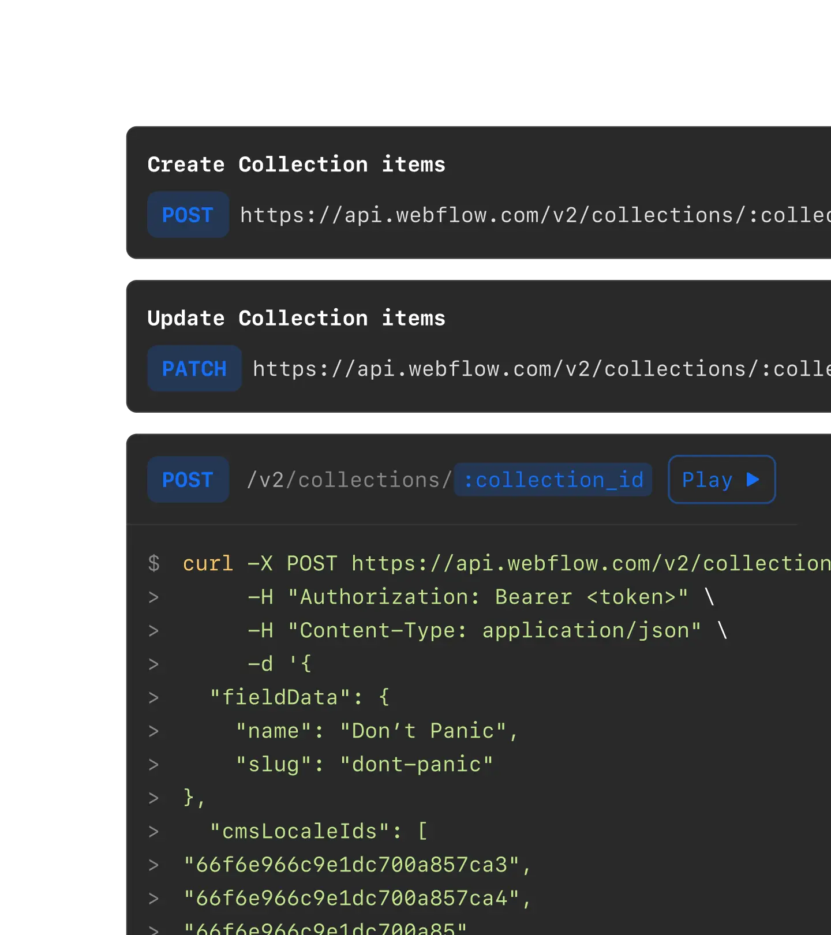Click the dollar sign shell prompt
The width and height of the screenshot is (831, 935).
154,563
